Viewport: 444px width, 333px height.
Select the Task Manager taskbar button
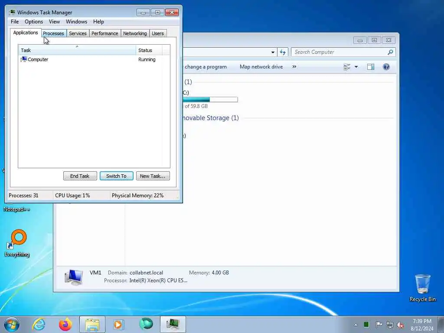pos(173,324)
